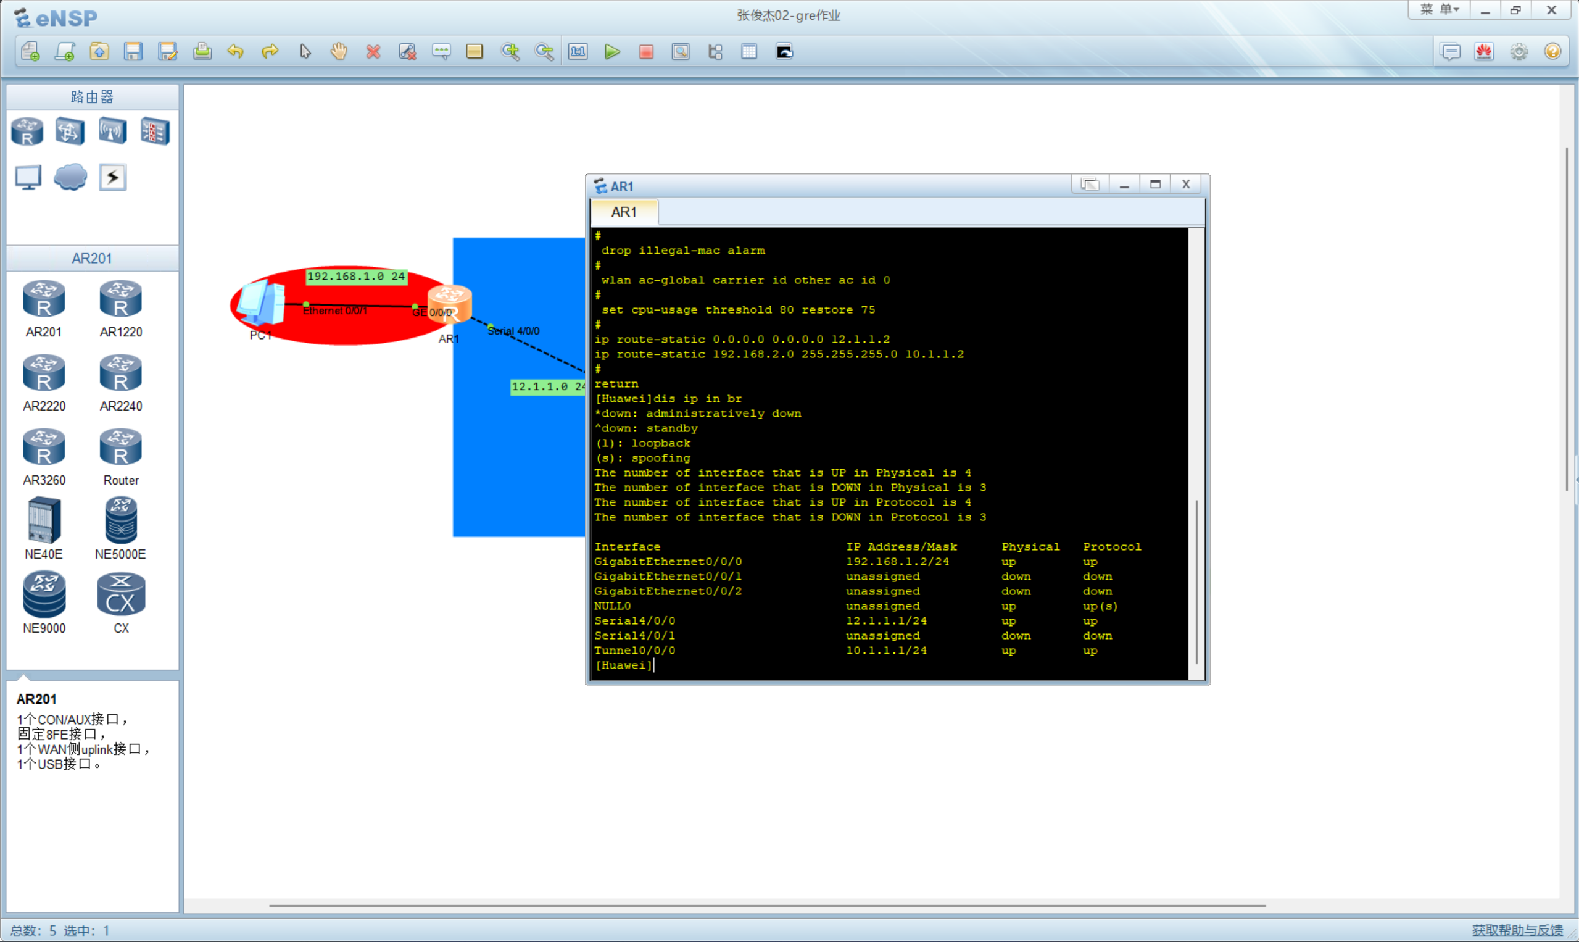Select the text note bubble tool
Viewport: 1579px width, 942px height.
441,51
